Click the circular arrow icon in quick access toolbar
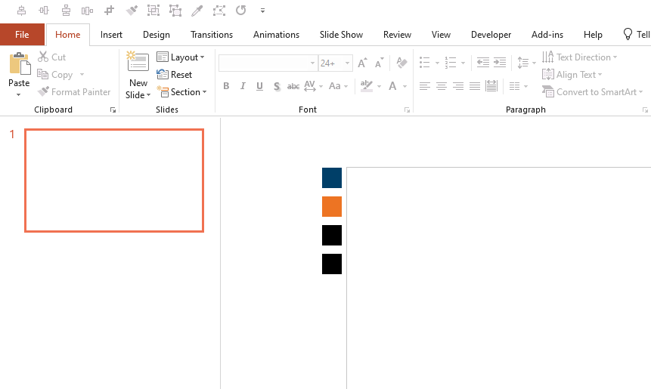 point(240,11)
